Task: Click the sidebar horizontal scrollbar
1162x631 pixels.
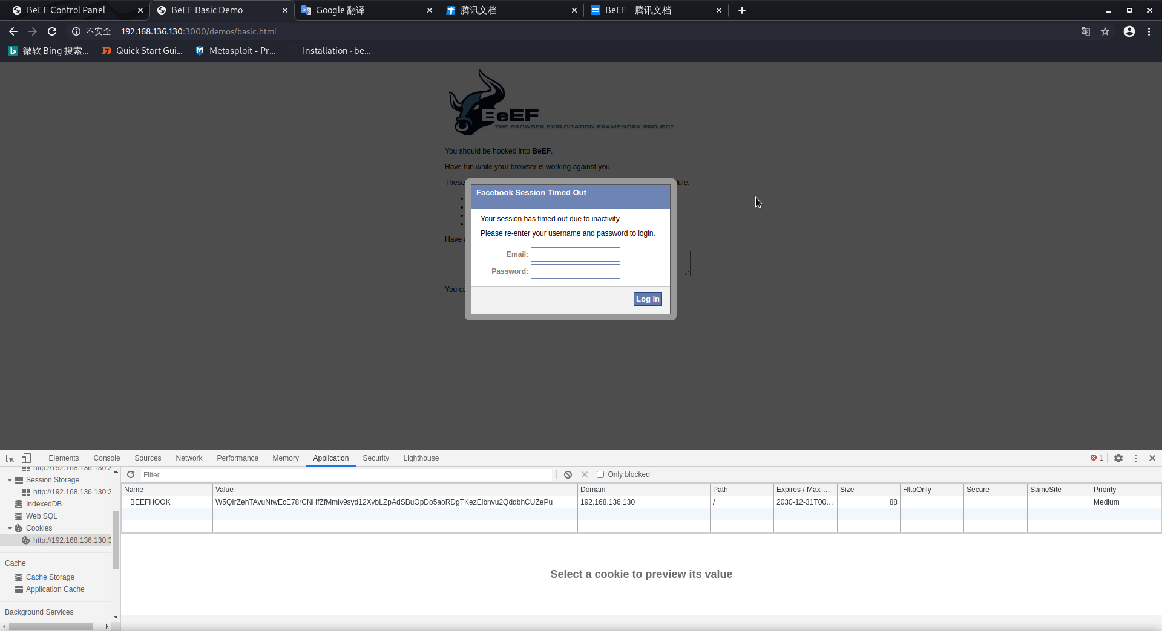Action: [51, 626]
